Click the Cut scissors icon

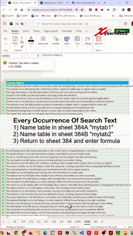click(x=22, y=38)
